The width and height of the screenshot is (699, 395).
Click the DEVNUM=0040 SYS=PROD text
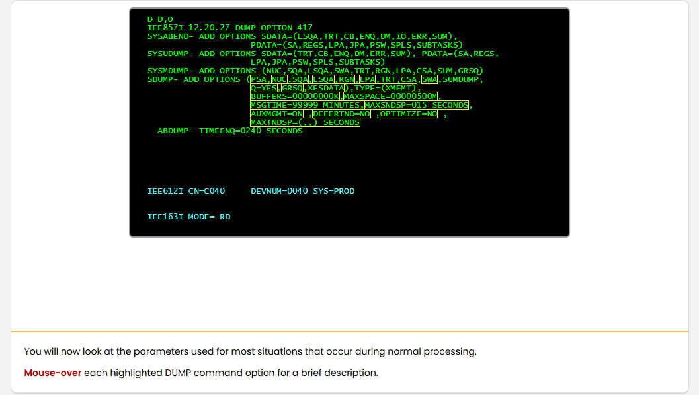[x=303, y=191]
